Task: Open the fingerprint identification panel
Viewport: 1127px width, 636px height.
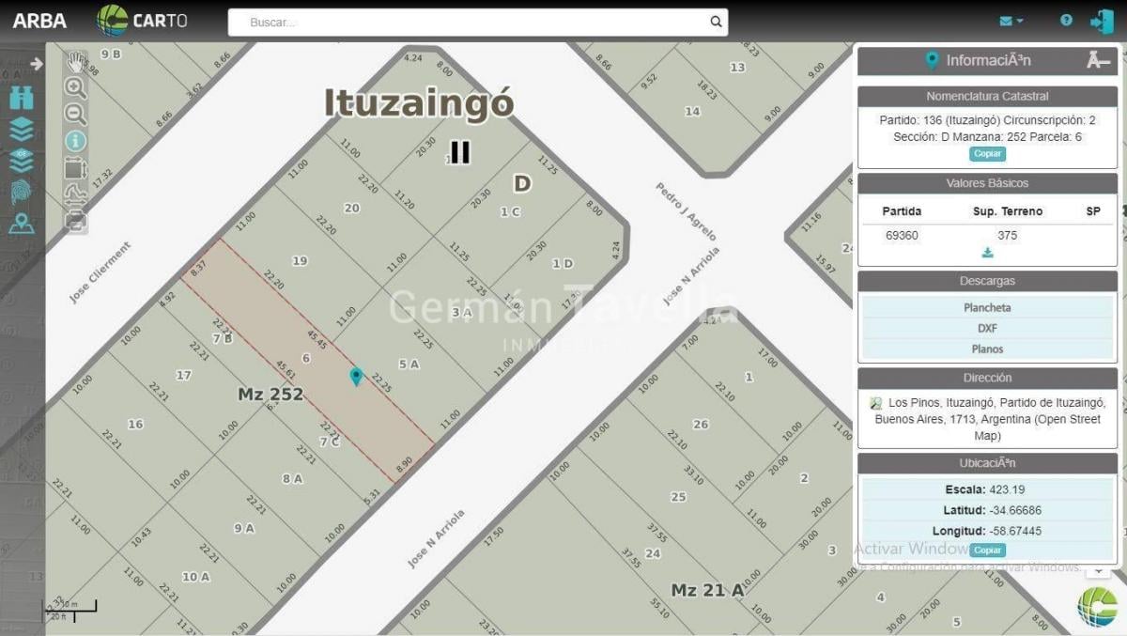Action: [22, 193]
